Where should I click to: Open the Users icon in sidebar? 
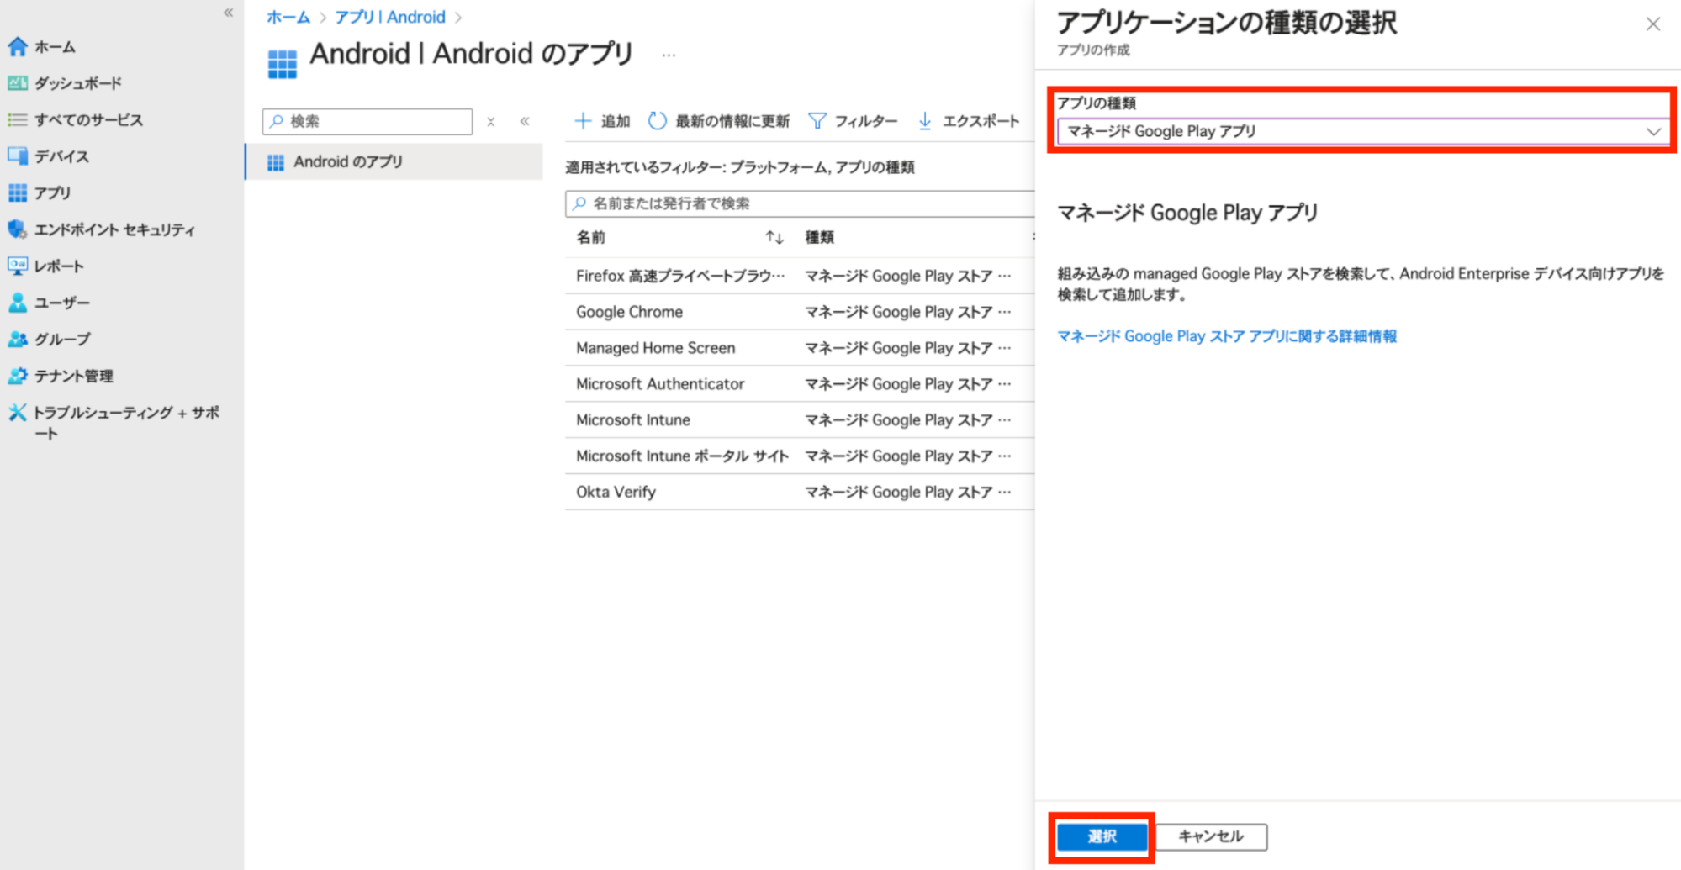[17, 303]
